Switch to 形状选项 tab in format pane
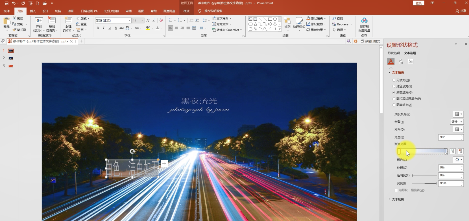The width and height of the screenshot is (469, 221). (x=394, y=53)
